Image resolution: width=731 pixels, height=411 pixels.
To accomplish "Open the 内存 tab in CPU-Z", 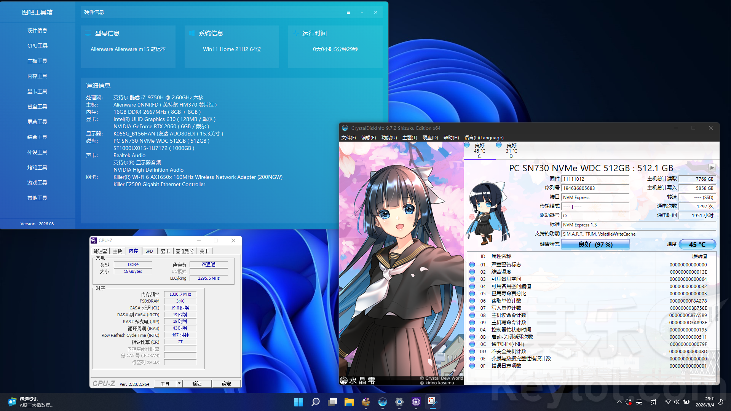I will tap(134, 251).
